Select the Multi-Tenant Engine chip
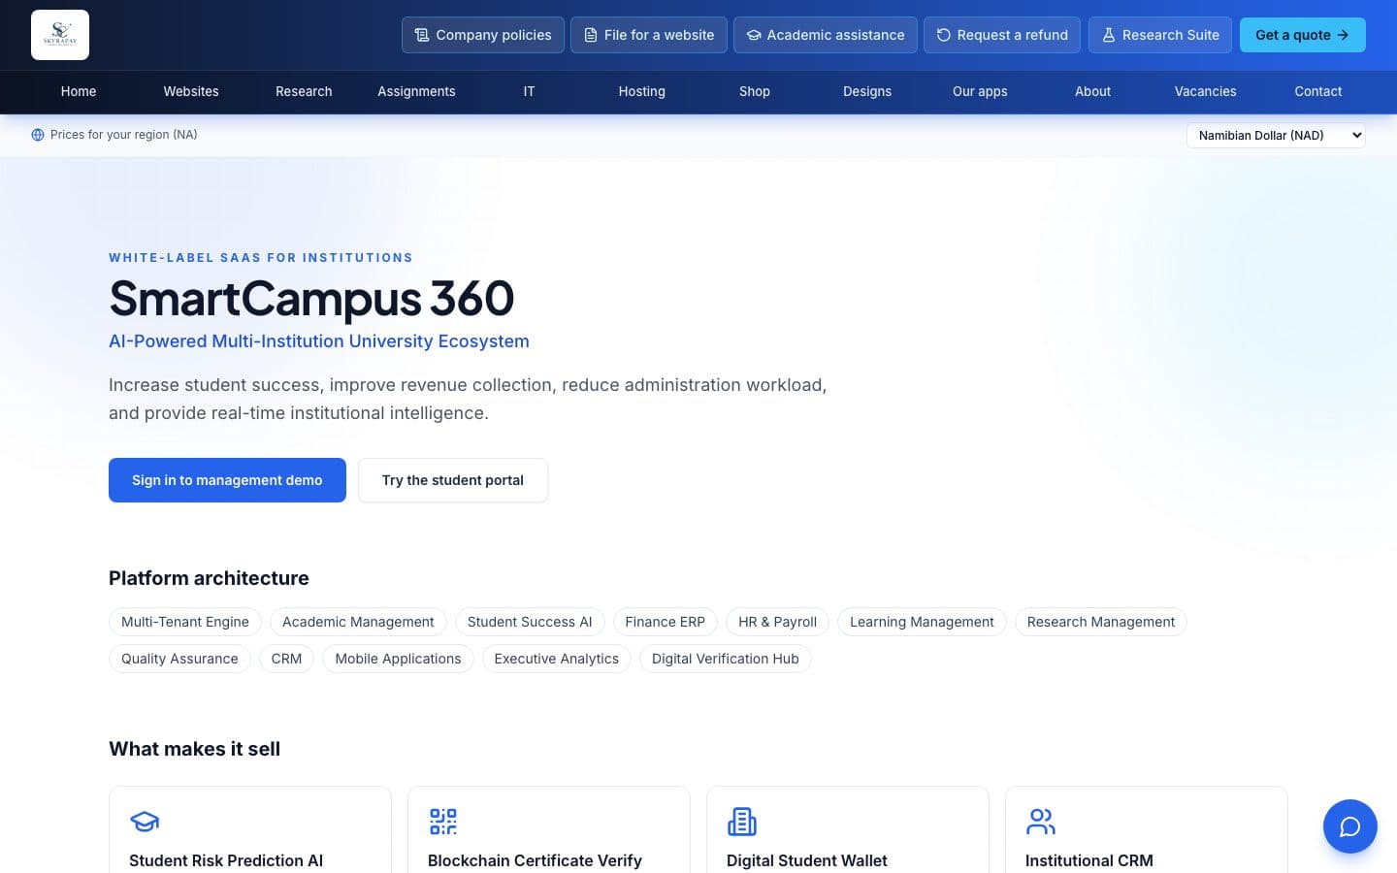This screenshot has width=1397, height=873. point(185,622)
